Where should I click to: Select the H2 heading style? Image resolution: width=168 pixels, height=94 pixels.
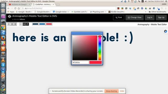[x=24, y=24]
